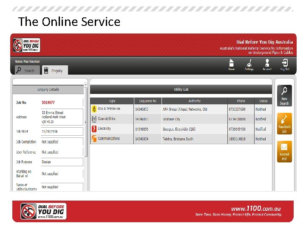This screenshot has height=229, width=306.
Task: Sort by the Authority column header
Action: [195, 101]
